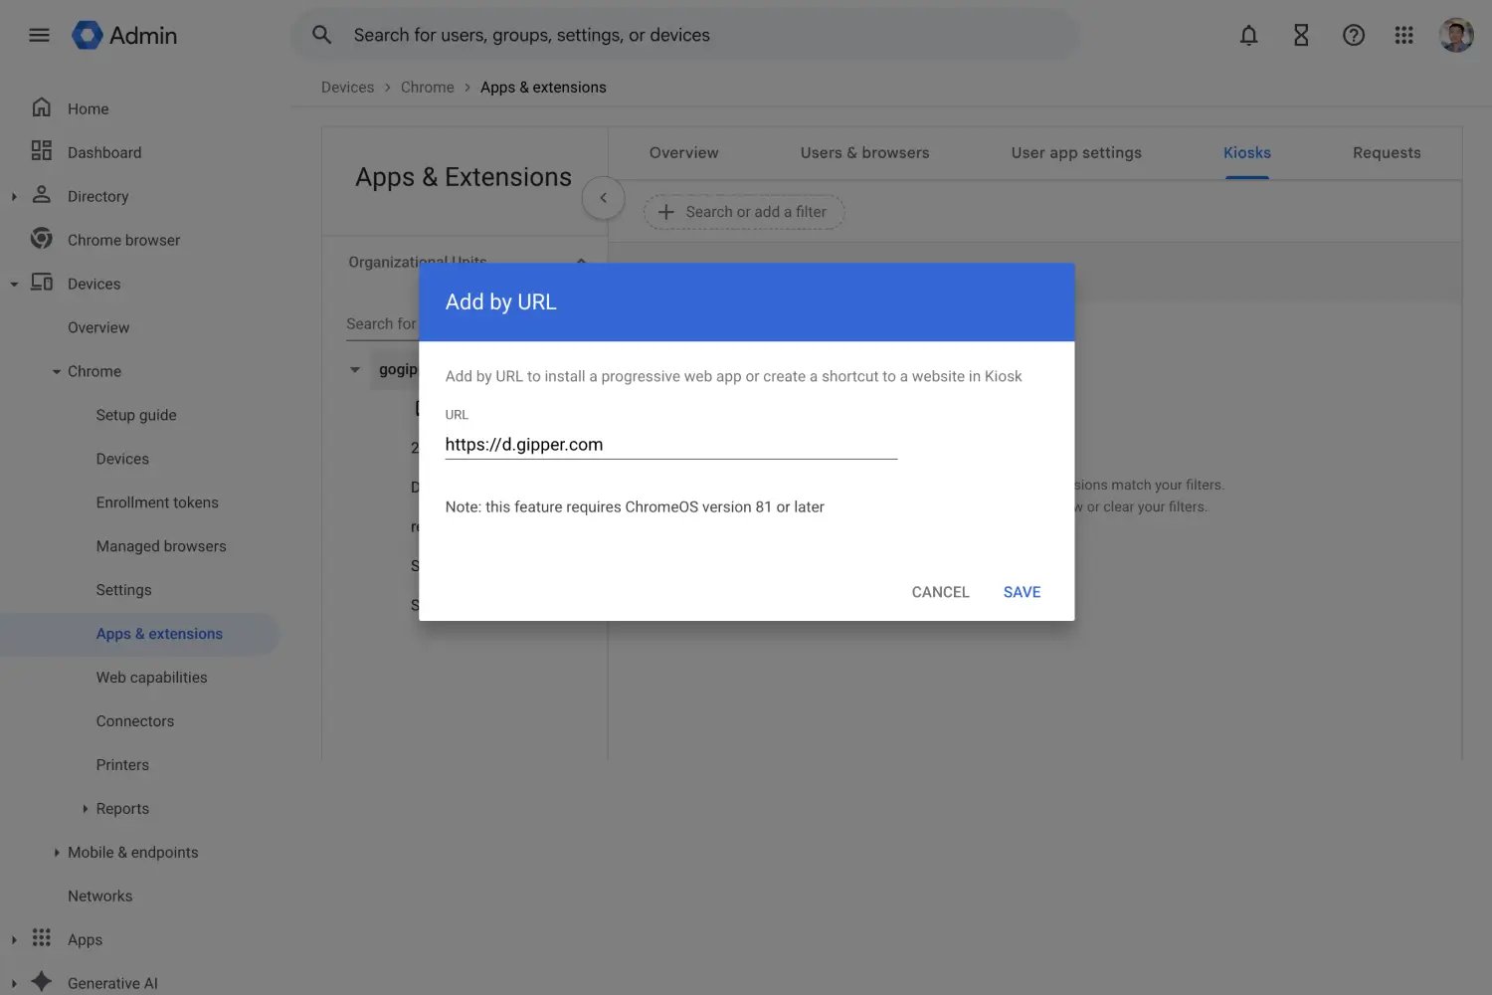Expand the Reports submenu arrow
Image resolution: width=1492 pixels, height=995 pixels.
pyautogui.click(x=86, y=810)
